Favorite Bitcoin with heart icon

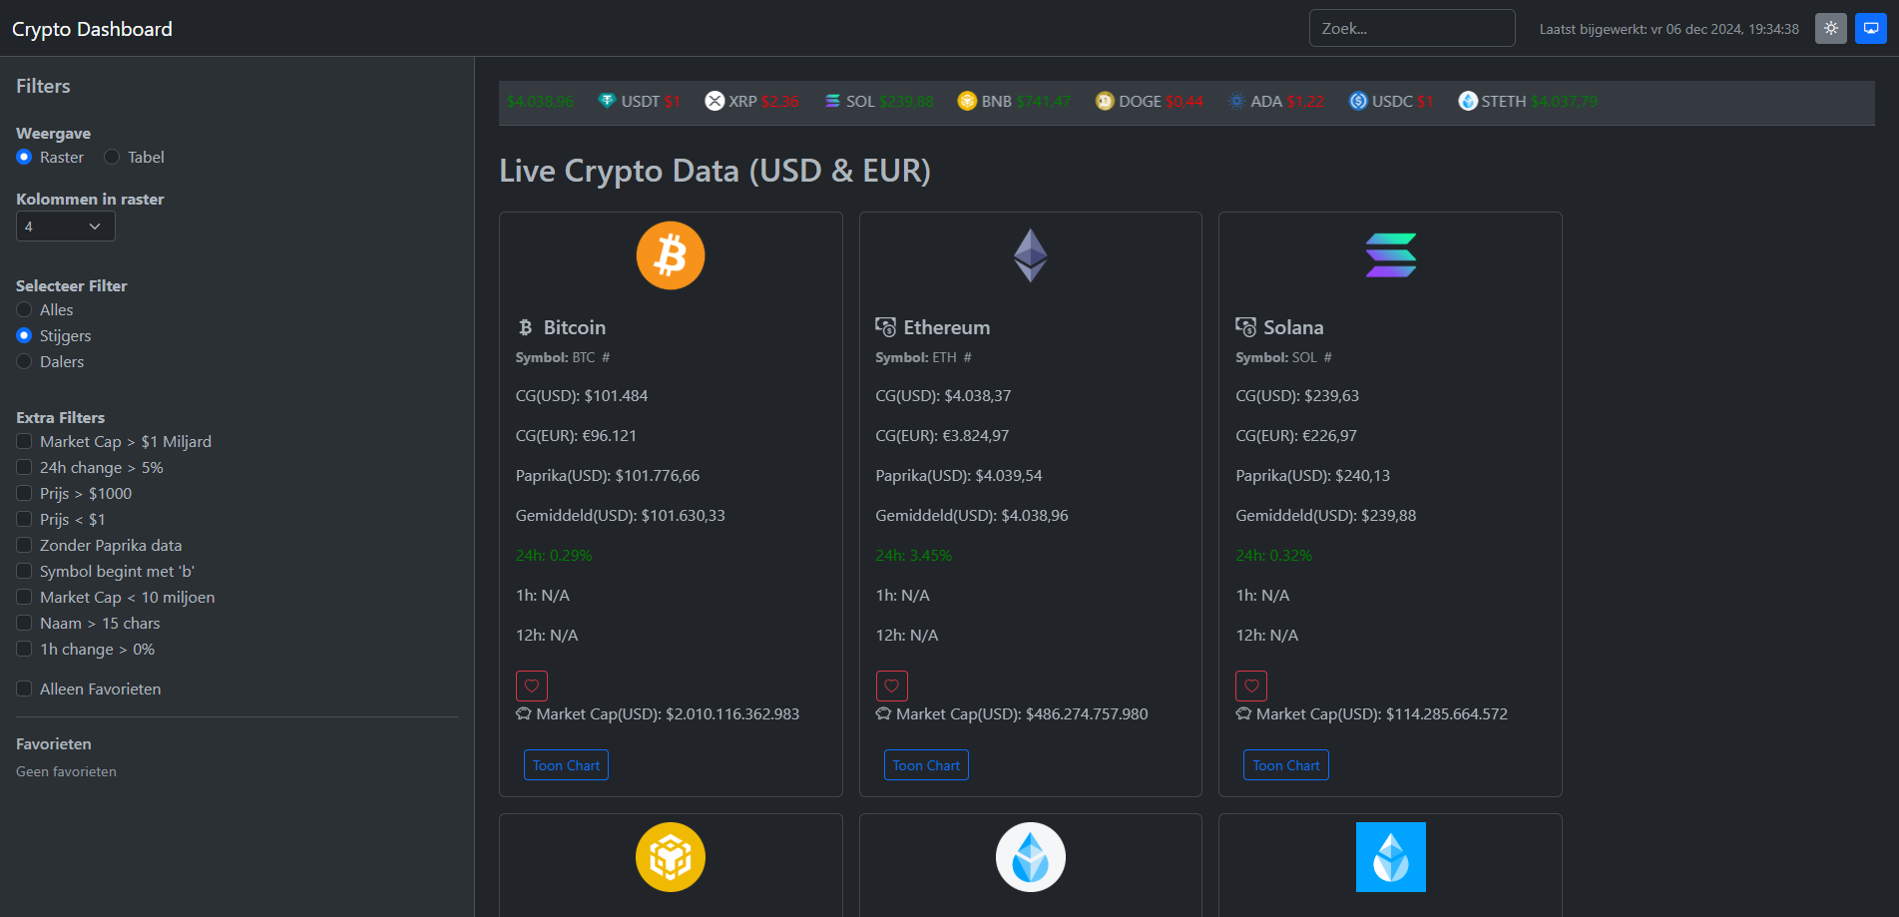[x=532, y=686]
